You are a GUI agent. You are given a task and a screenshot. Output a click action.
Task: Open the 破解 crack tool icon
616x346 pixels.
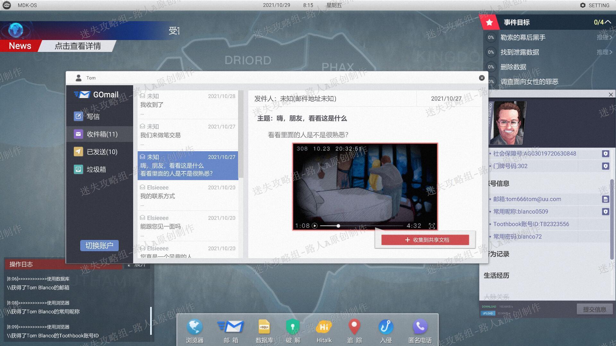(293, 330)
